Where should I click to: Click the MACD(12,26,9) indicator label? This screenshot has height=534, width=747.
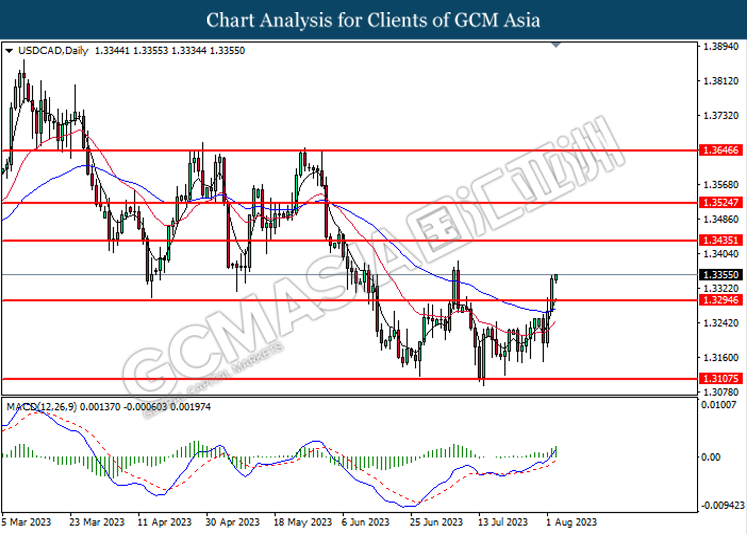(x=42, y=407)
